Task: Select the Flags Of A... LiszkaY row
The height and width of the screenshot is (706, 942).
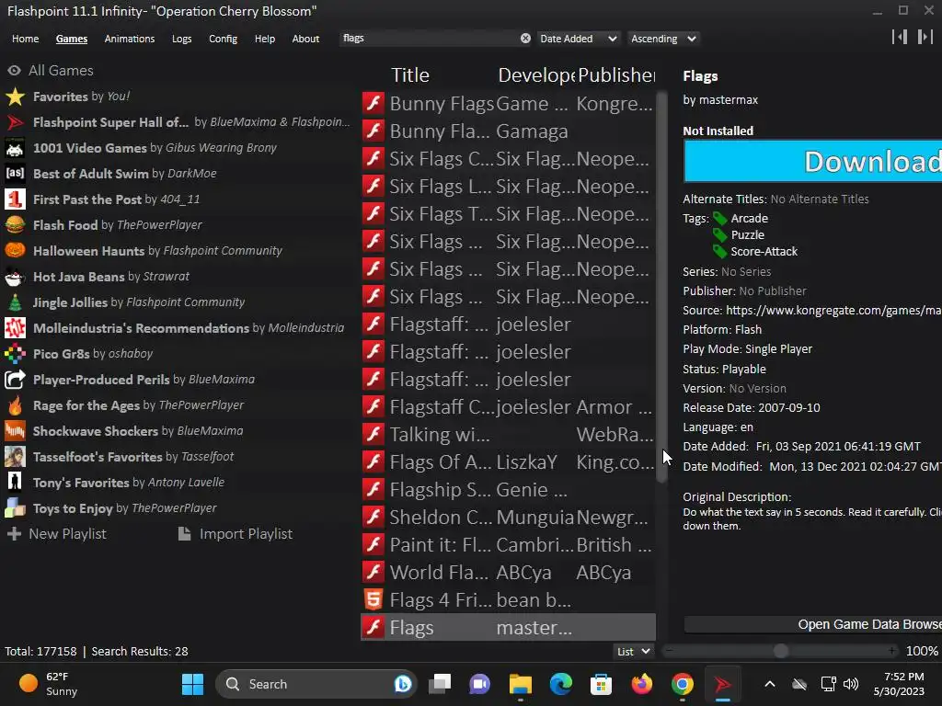Action: point(508,461)
